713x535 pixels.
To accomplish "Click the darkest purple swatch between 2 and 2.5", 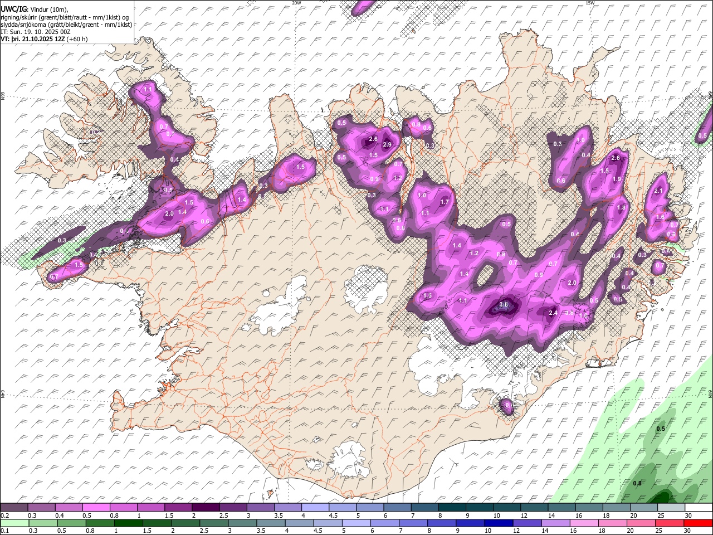I will click(205, 507).
